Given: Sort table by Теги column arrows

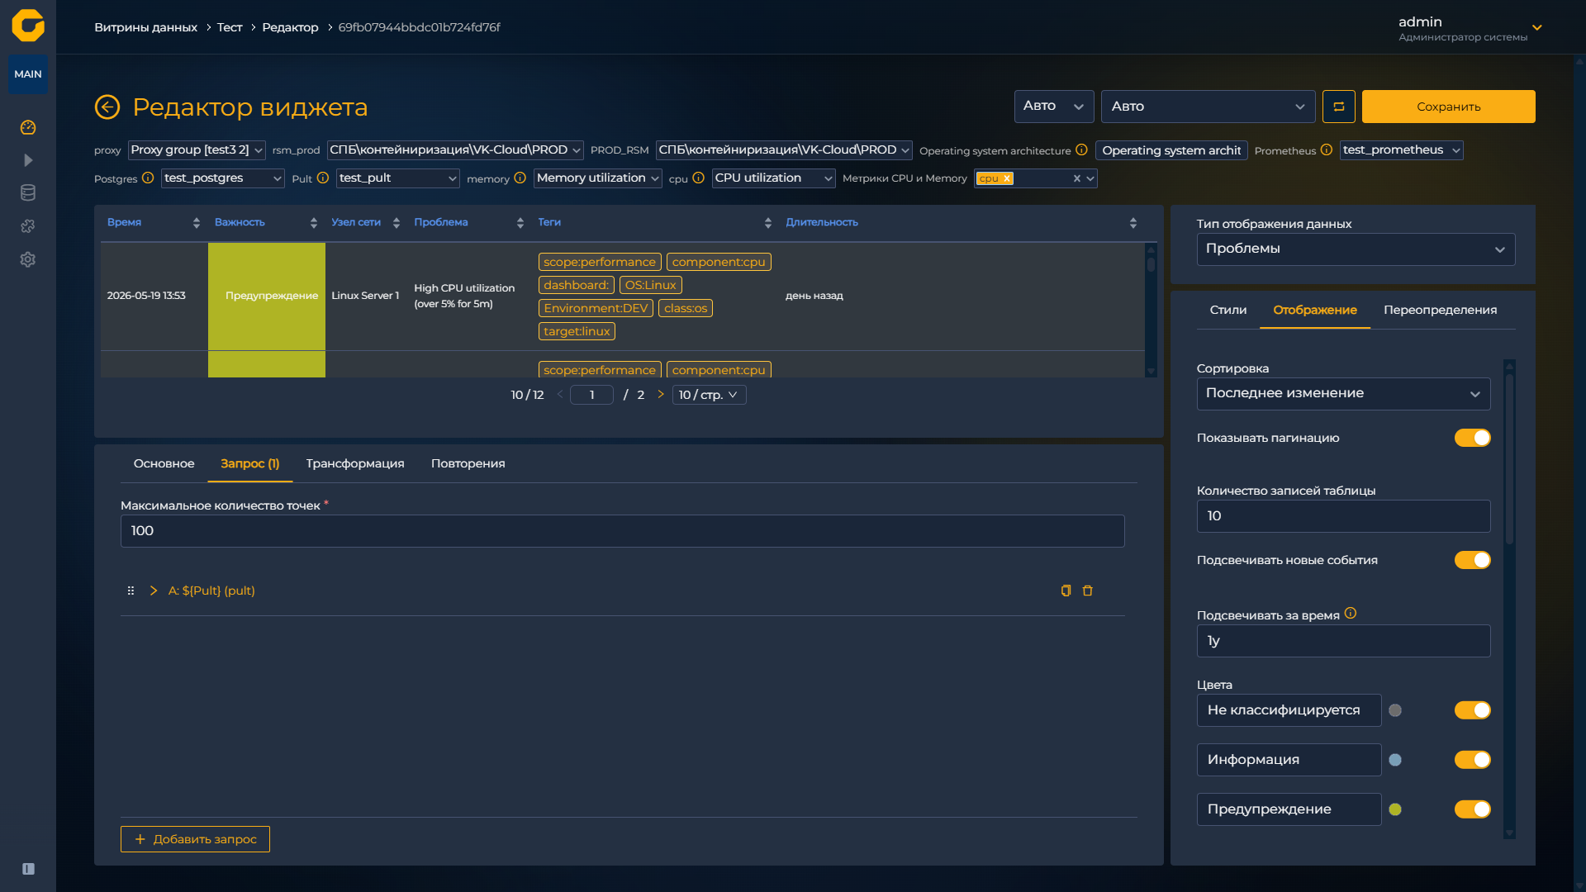Looking at the screenshot, I should click(768, 223).
